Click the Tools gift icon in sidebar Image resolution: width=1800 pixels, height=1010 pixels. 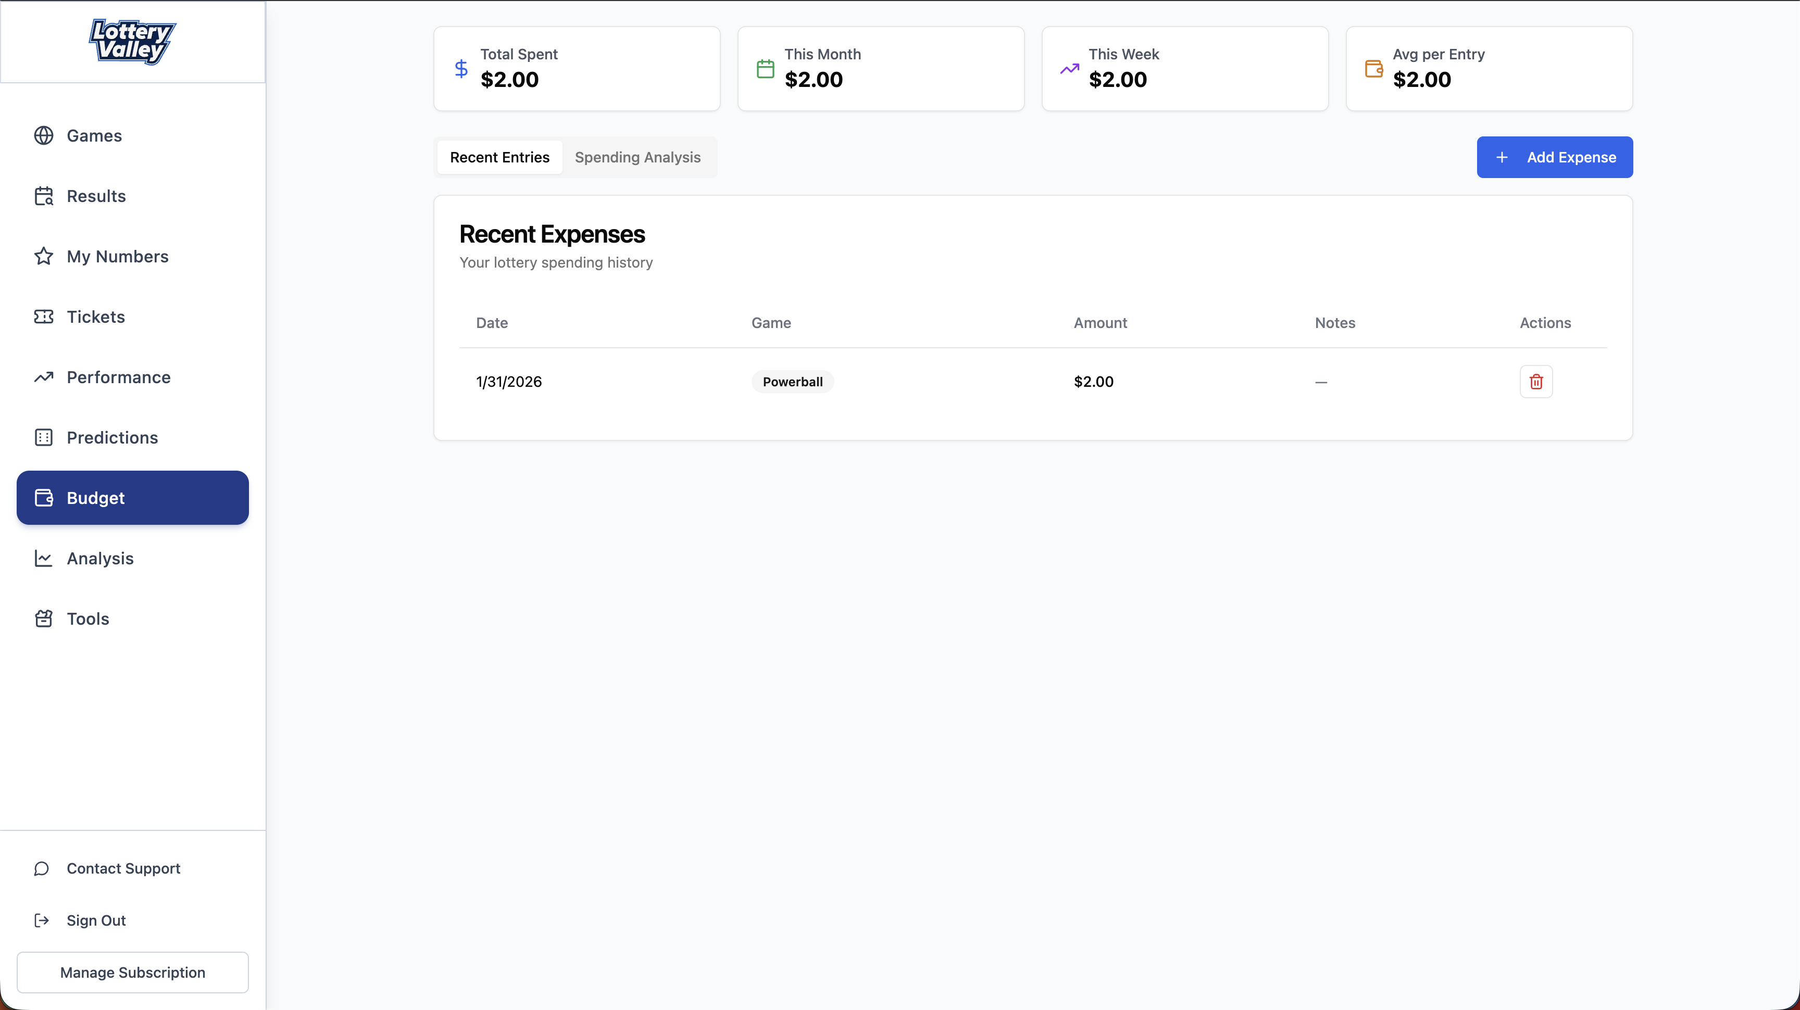[x=43, y=619]
